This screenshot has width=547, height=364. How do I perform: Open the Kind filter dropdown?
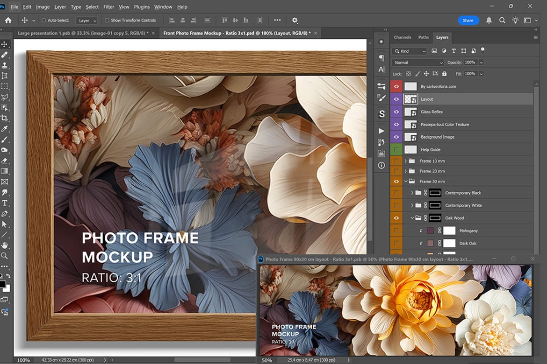coord(410,51)
